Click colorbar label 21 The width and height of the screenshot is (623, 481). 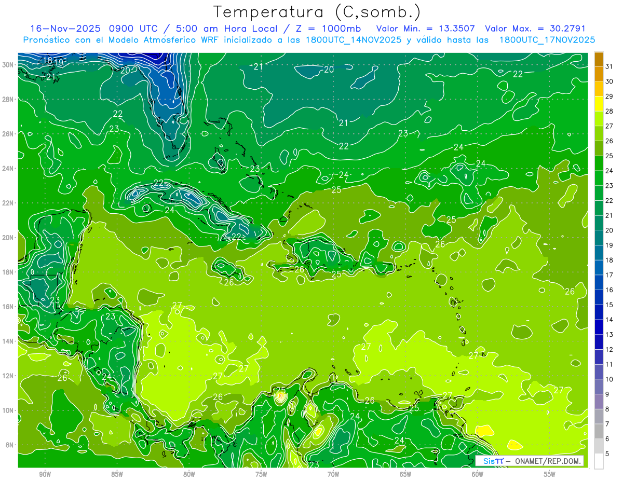(610, 215)
